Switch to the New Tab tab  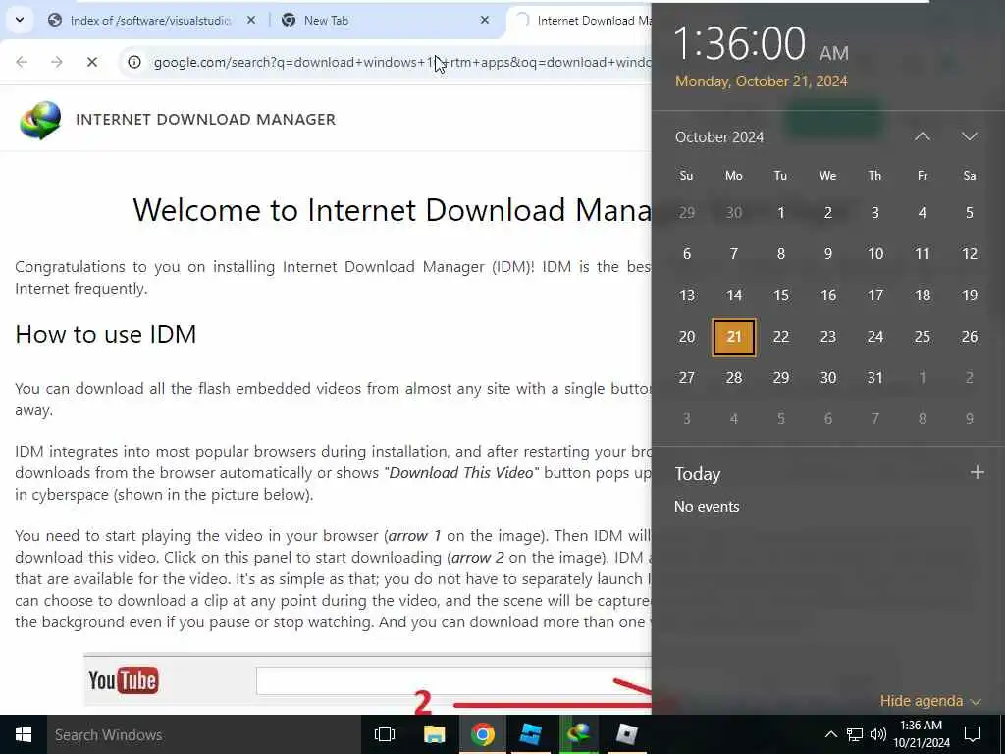(x=326, y=21)
